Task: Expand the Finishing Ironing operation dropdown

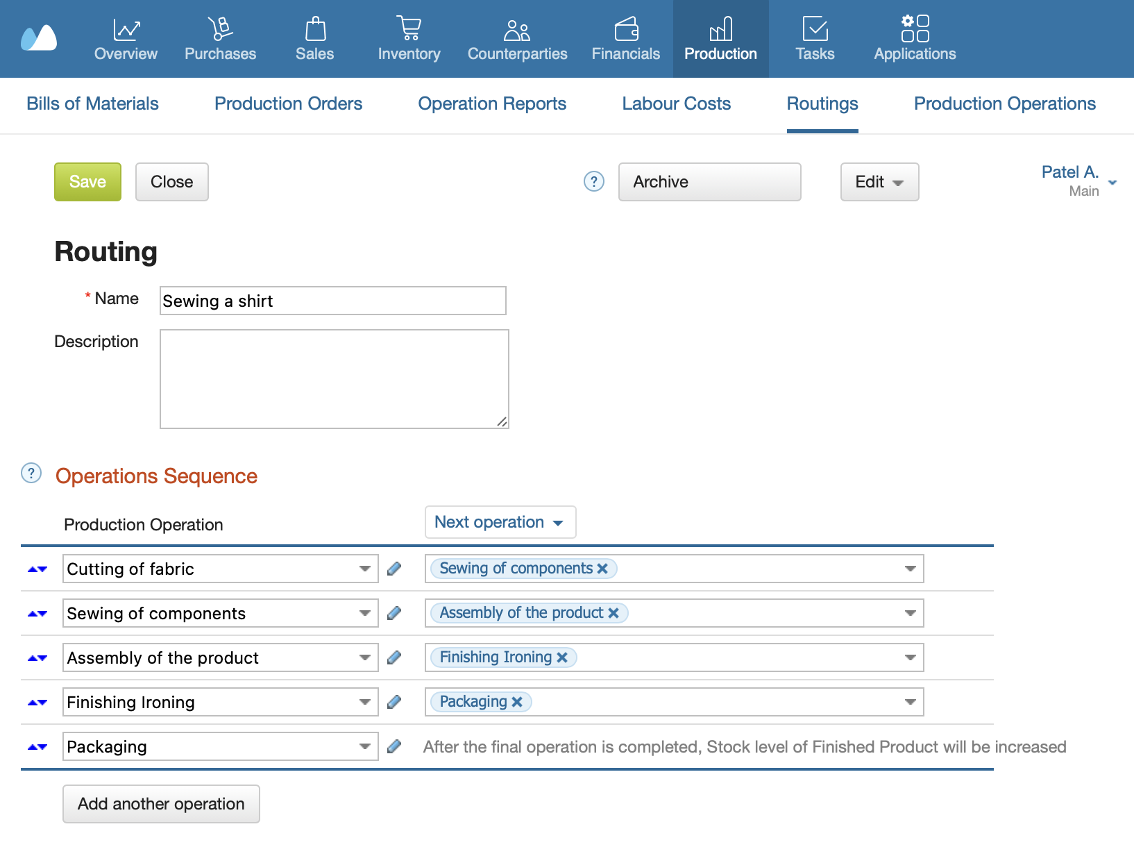Action: click(364, 702)
